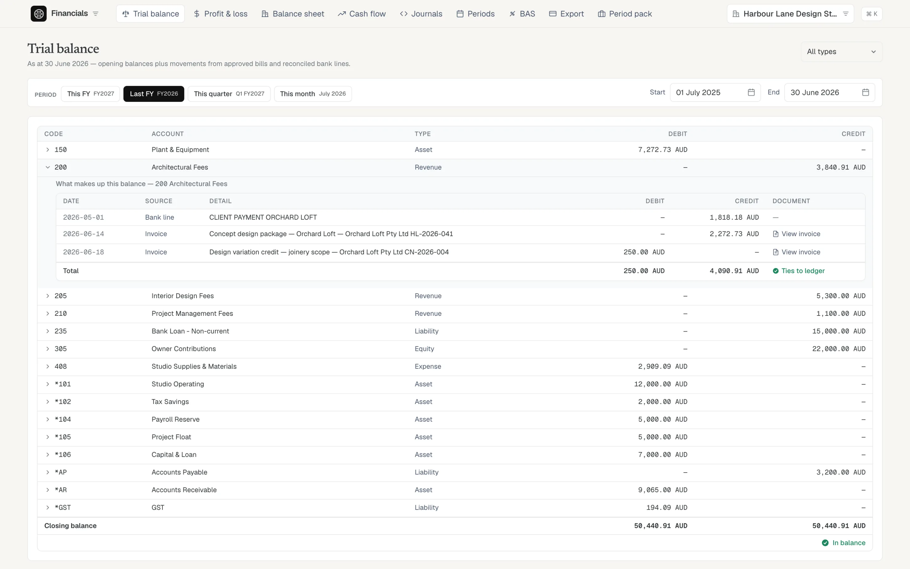Click GST debit 194.09 AUD

point(667,508)
